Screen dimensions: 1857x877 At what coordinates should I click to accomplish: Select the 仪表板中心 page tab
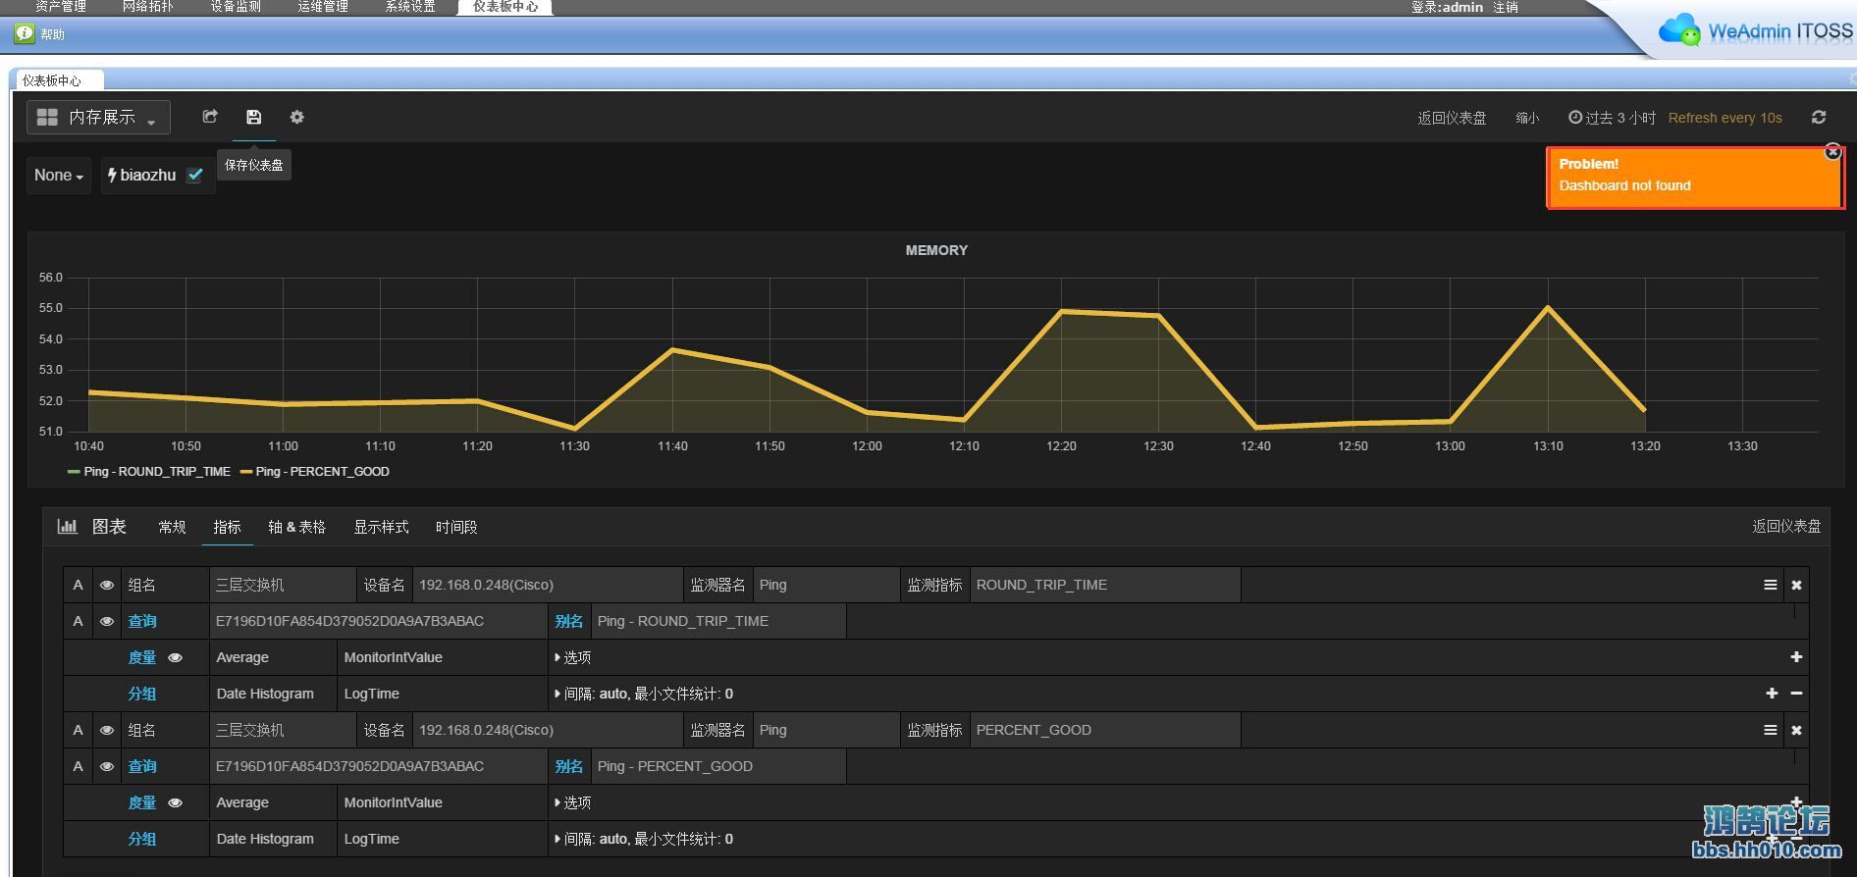(x=52, y=80)
